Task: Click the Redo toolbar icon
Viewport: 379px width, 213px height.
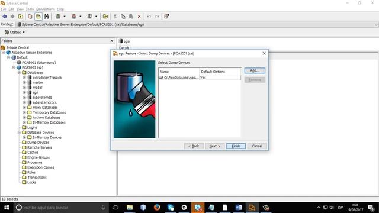Action: (x=157, y=17)
